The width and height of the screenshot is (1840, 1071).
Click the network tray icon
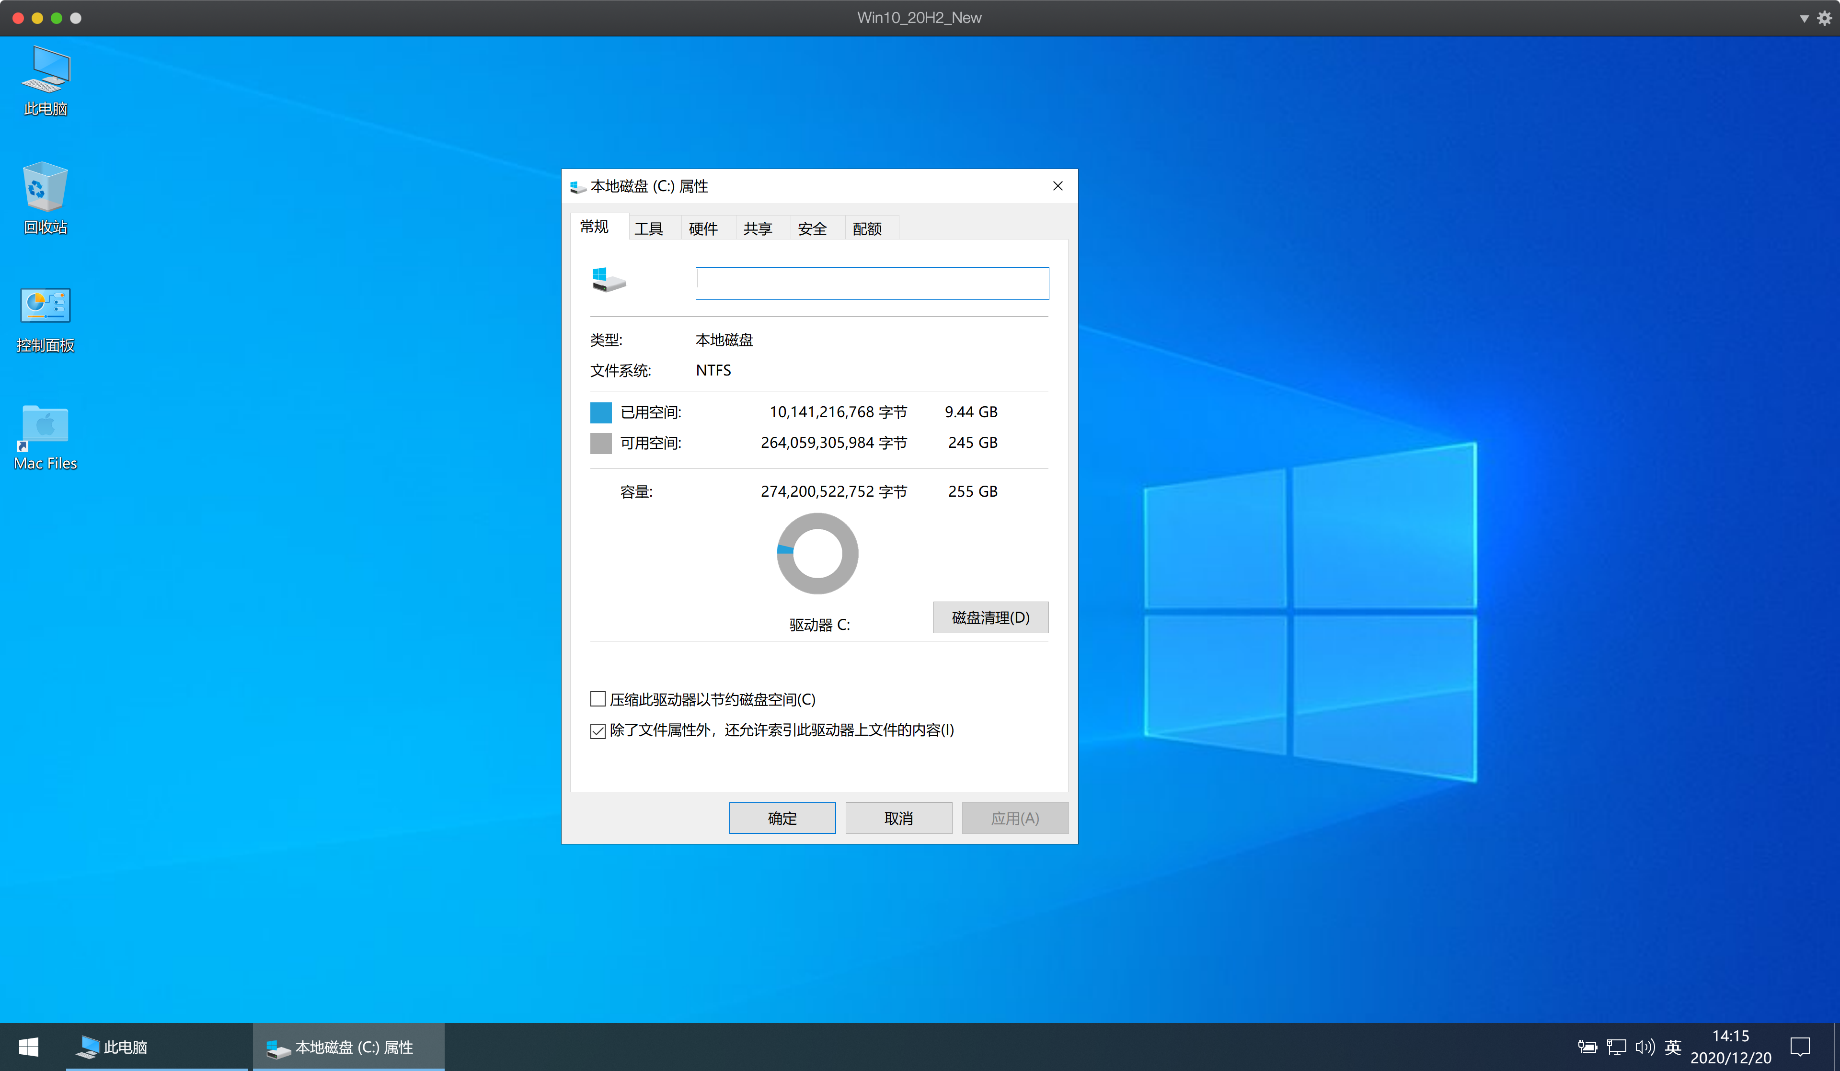click(x=1616, y=1047)
